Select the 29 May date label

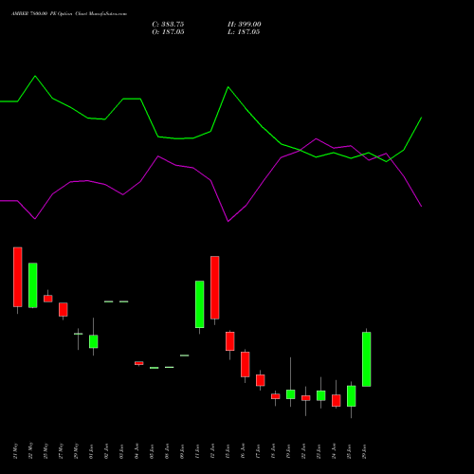[x=77, y=451]
